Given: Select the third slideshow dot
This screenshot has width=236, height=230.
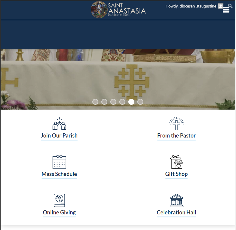Looking at the screenshot, I should point(113,102).
